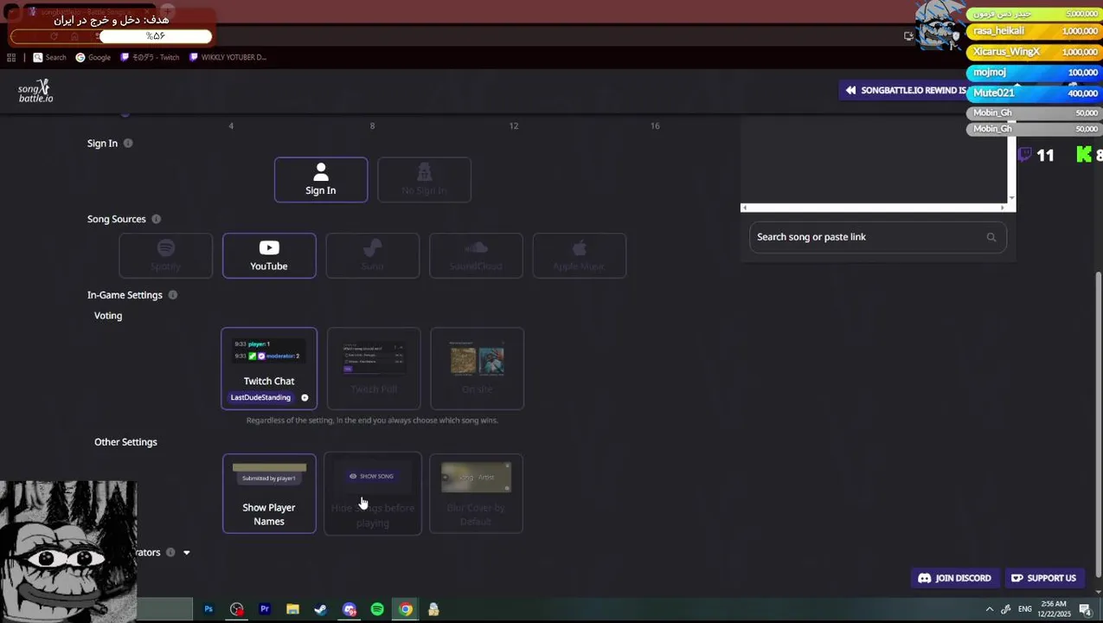Open the Search bookmark
Viewport: 1103px width, 623px height.
coord(49,57)
